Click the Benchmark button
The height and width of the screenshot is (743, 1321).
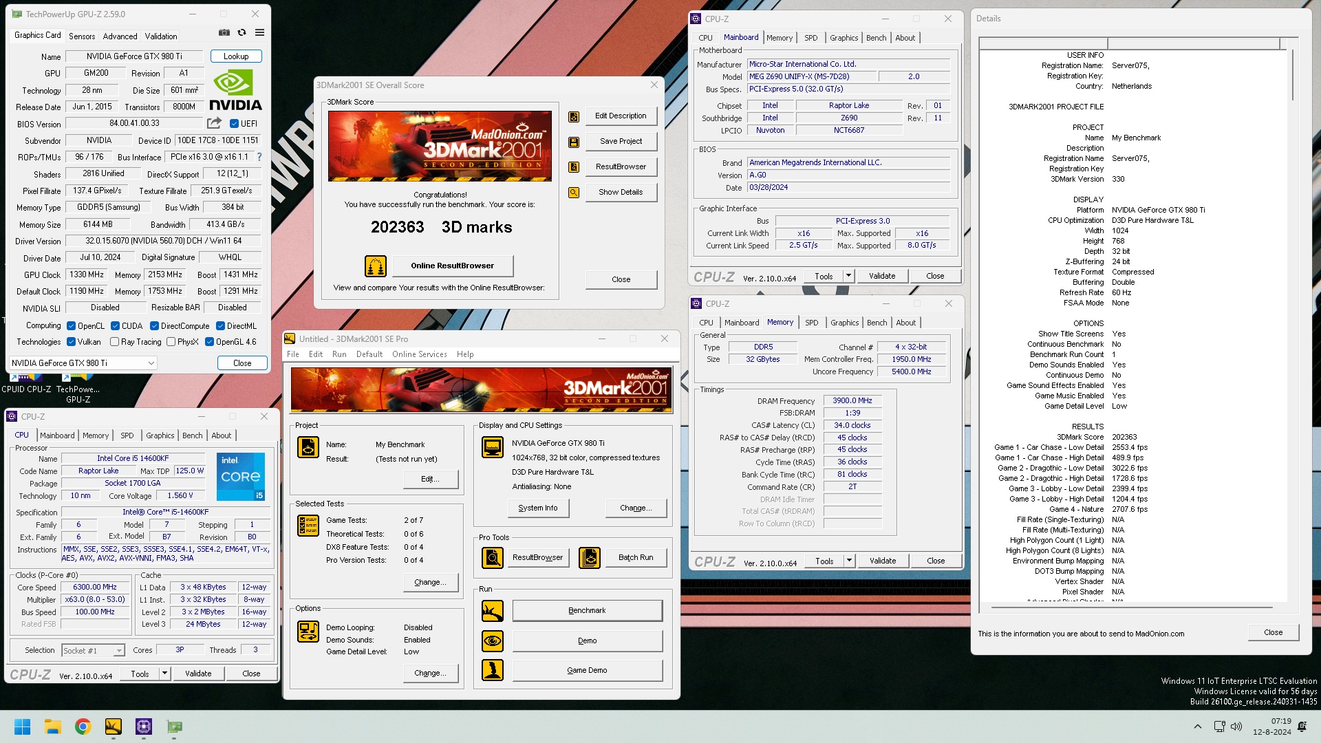point(587,611)
